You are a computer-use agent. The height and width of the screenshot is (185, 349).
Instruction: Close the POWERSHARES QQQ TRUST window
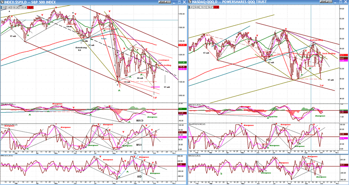(x=346, y=2)
